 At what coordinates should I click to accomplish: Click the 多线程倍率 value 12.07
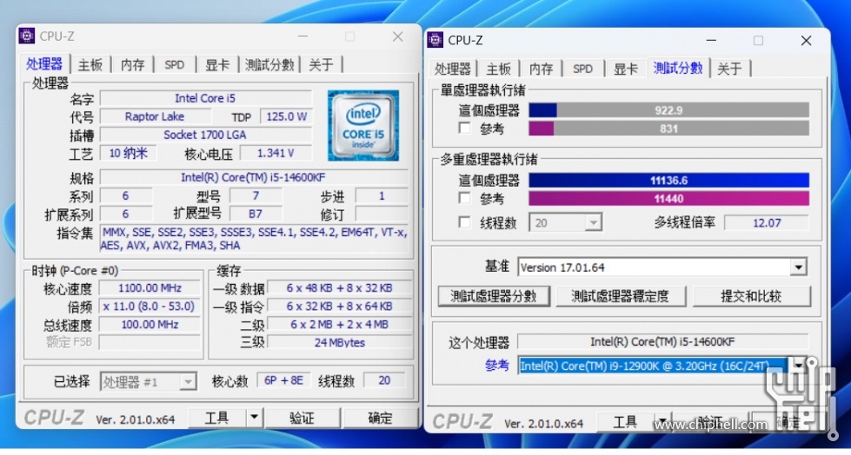pyautogui.click(x=767, y=223)
